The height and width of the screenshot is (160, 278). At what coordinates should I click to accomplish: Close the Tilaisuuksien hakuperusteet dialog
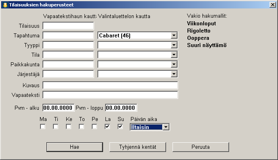pos(272,5)
